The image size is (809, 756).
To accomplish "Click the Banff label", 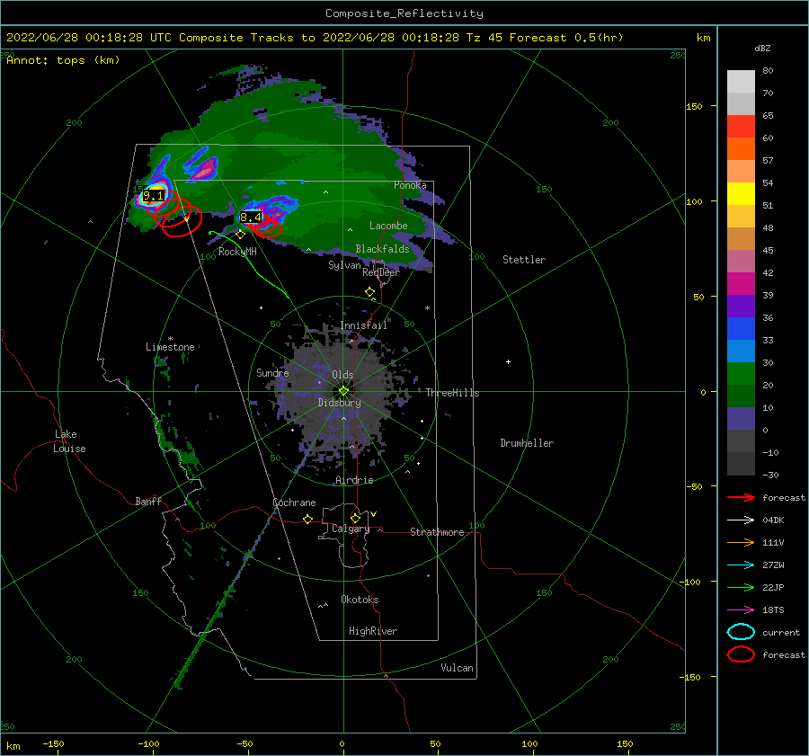I will (x=148, y=501).
